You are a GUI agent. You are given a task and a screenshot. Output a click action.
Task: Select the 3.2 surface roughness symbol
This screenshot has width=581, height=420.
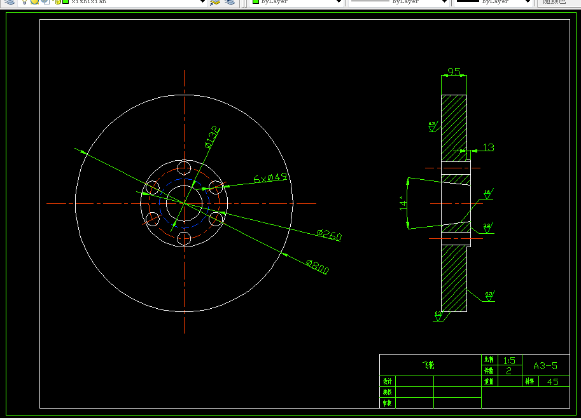click(488, 227)
